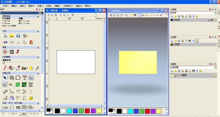Screen dimensions: 220x117
Task: Pick the rectangle vector drawing tool
Action: tap(18, 78)
